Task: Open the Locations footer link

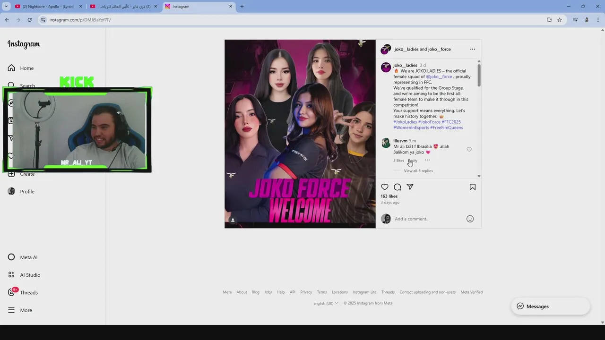Action: pos(340,292)
